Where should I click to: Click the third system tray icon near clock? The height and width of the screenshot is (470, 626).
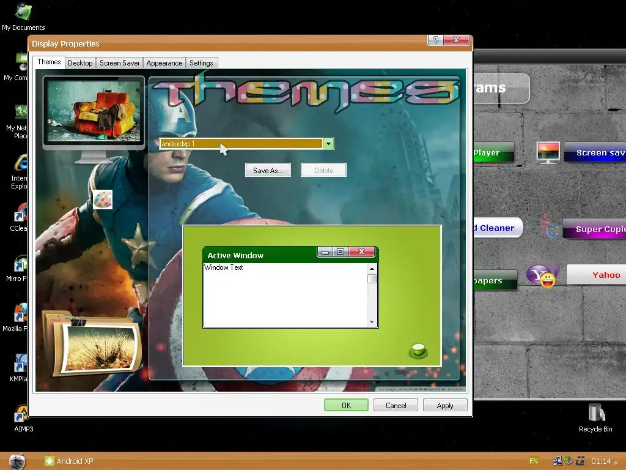click(x=580, y=461)
